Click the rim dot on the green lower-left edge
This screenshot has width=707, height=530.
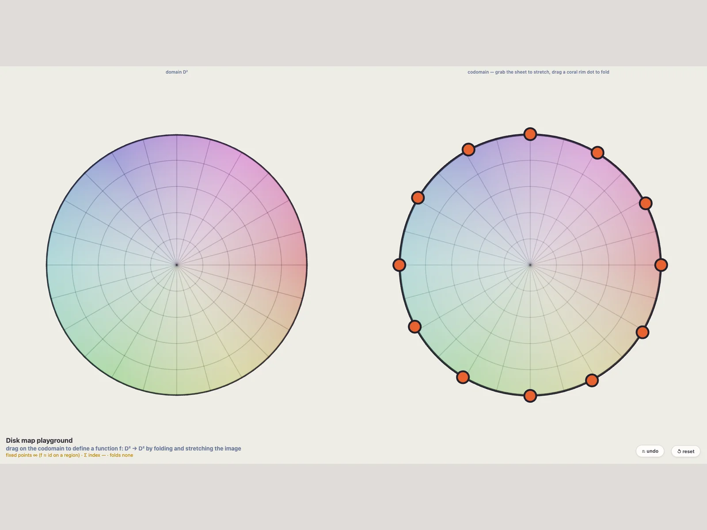tap(414, 326)
